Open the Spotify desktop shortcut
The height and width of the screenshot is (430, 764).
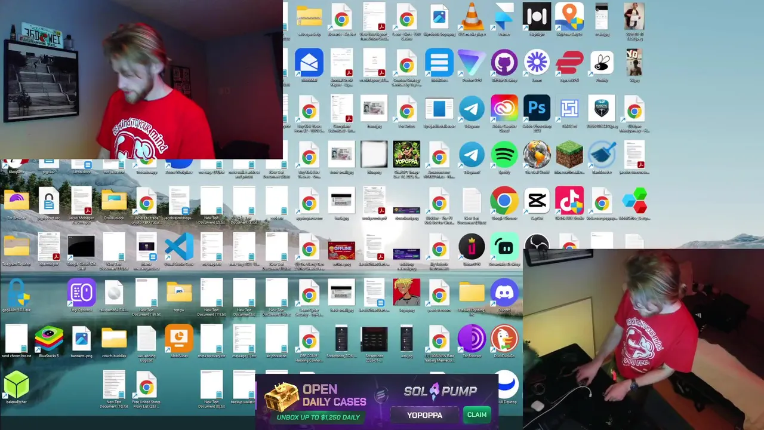[504, 155]
